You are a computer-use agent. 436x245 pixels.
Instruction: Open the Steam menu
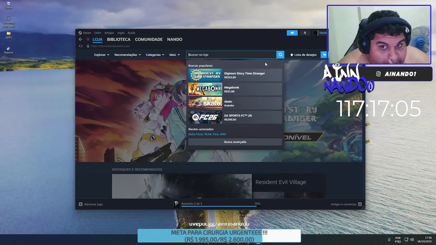(x=87, y=33)
